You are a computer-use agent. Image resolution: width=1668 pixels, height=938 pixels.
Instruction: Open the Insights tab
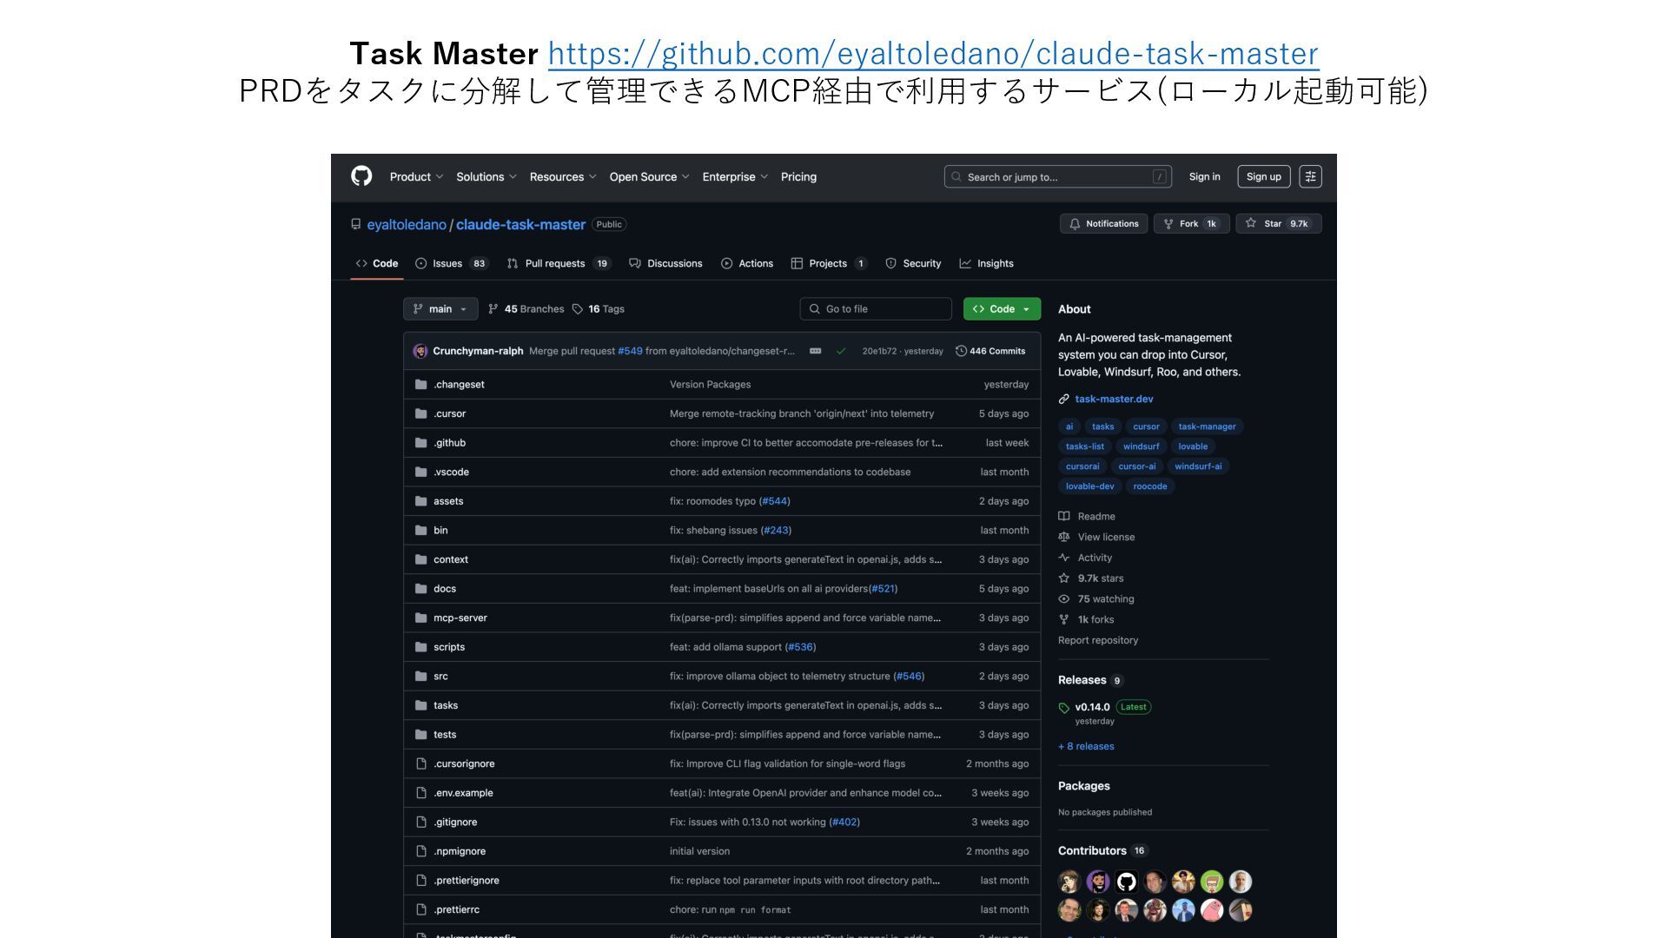[x=986, y=263]
